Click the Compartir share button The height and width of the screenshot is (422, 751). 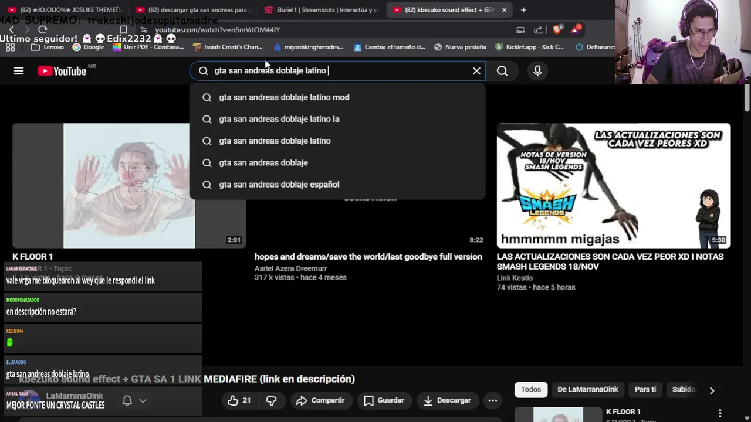point(320,400)
